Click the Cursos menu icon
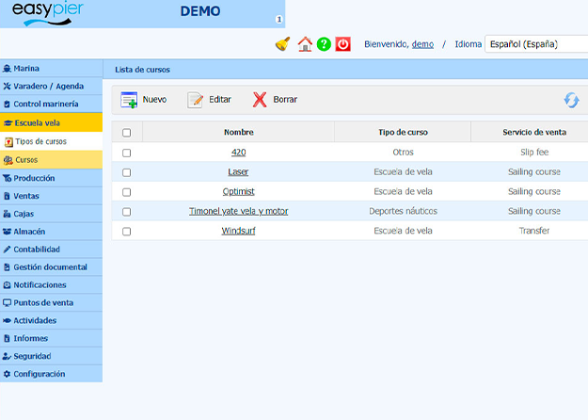 [x=8, y=160]
